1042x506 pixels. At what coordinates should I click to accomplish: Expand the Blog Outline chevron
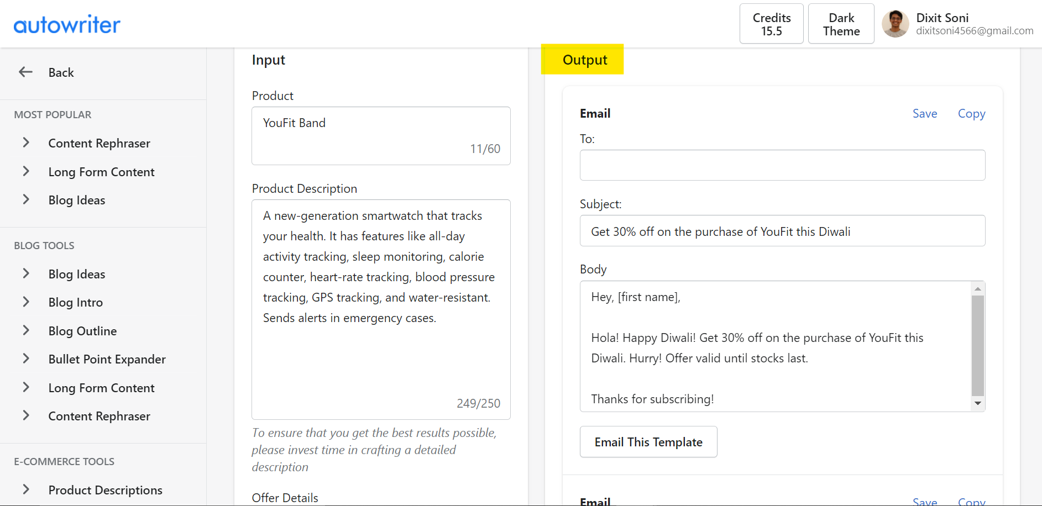(x=26, y=330)
